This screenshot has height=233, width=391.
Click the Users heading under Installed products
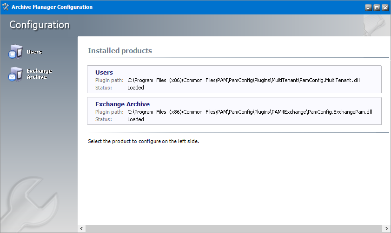(104, 73)
